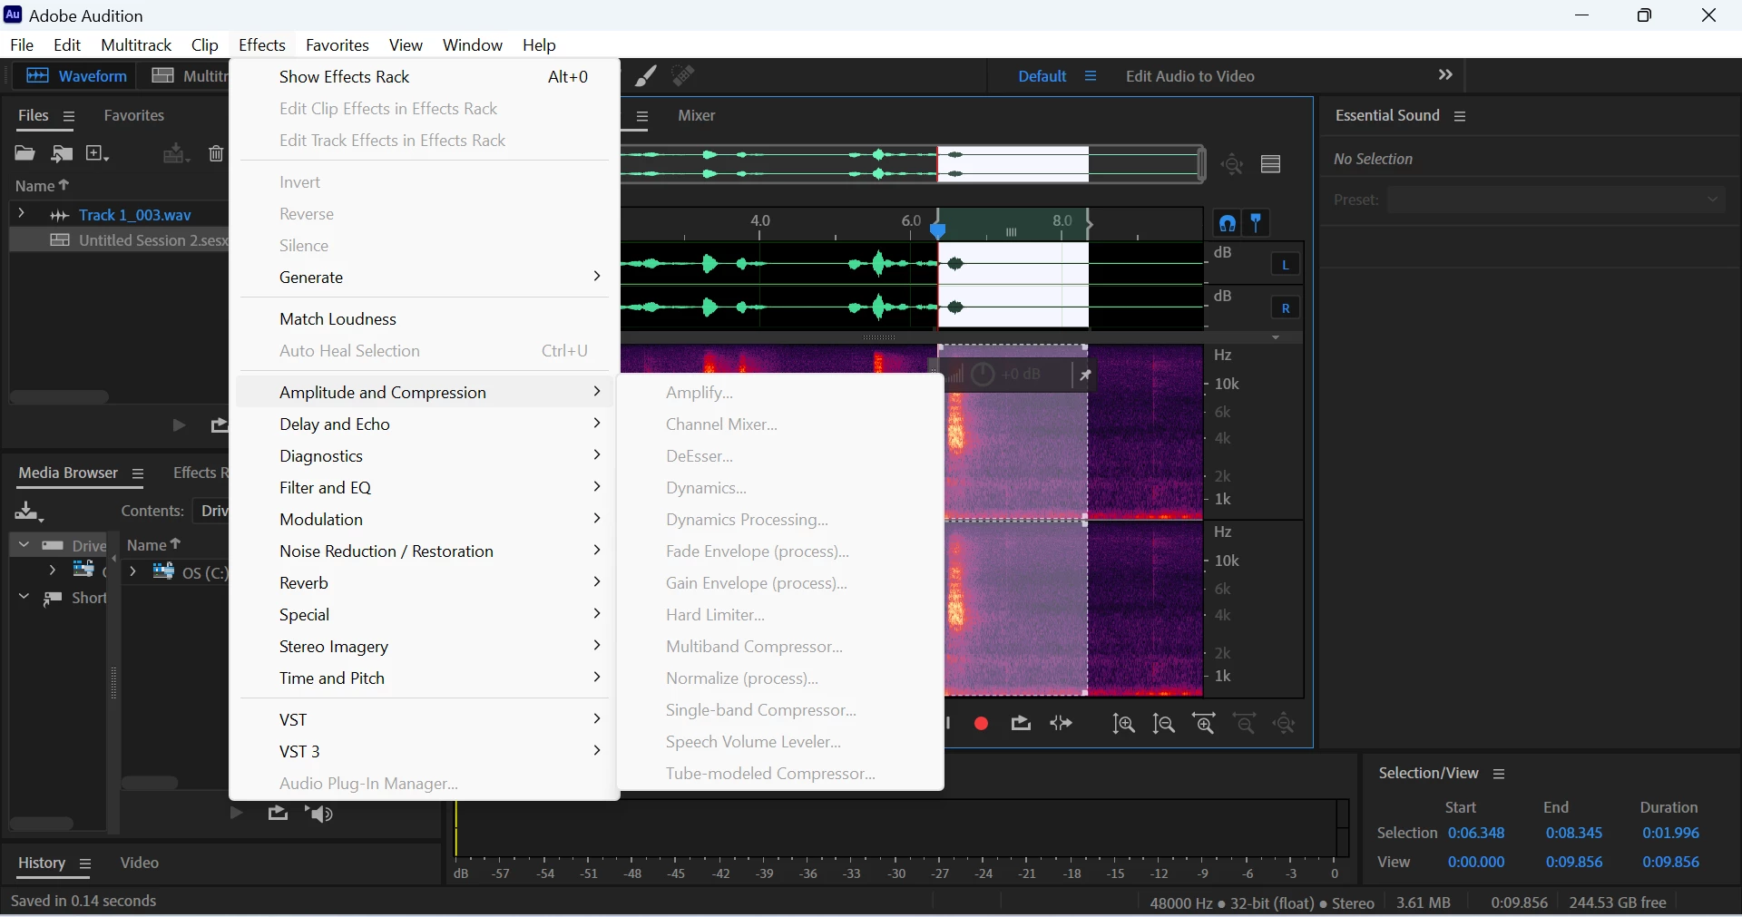This screenshot has width=1742, height=917.
Task: Switch to Multitrack view
Action: pos(189,77)
